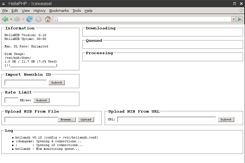Image resolution: width=245 pixels, height=163 pixels.
Task: Click the '/var/nzb/done/' path text
Action: click(x=18, y=58)
